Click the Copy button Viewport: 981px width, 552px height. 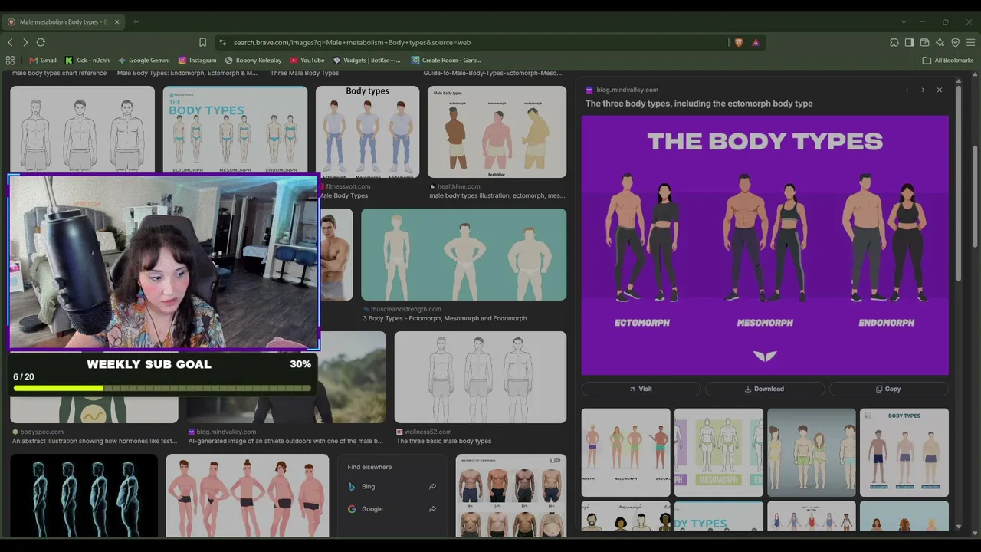(x=889, y=389)
